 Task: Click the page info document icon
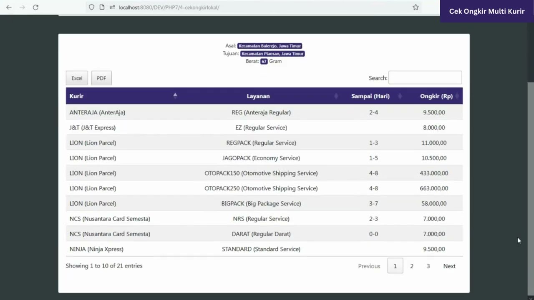click(102, 7)
